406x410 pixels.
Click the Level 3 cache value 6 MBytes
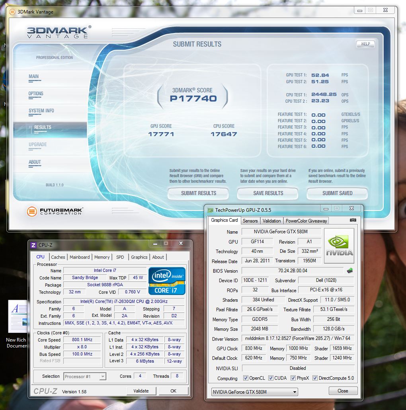pyautogui.click(x=145, y=361)
